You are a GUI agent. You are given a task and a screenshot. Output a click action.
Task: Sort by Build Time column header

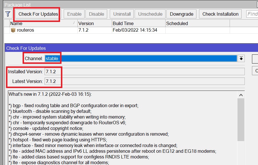(138, 23)
